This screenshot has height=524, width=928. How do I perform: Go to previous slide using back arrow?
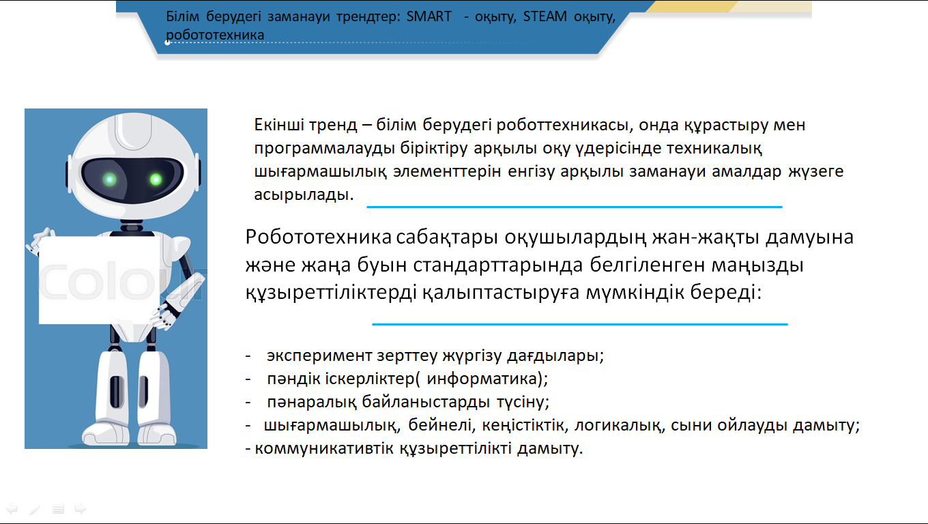(12, 509)
